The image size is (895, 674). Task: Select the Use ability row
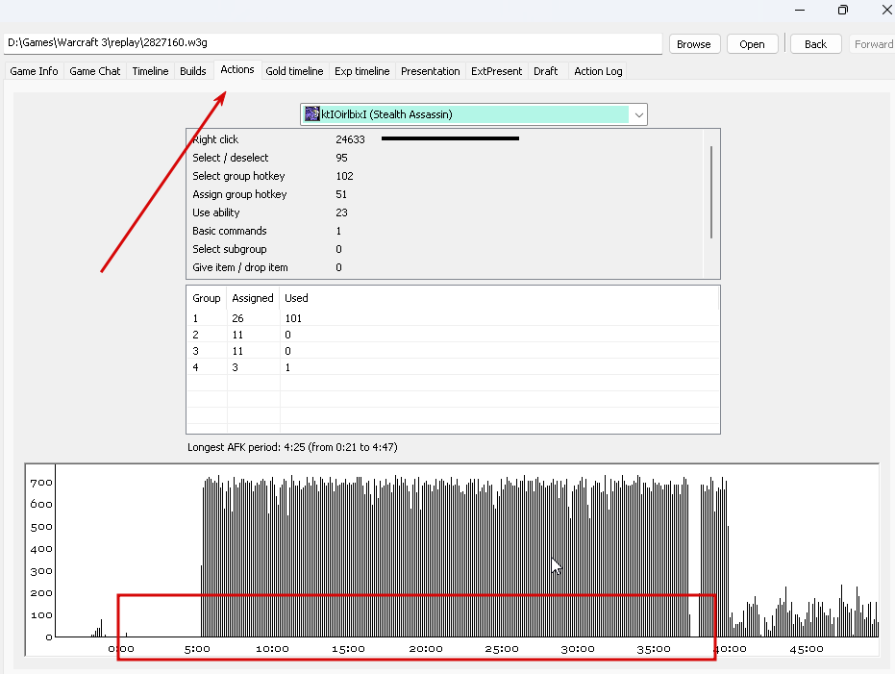coord(445,212)
